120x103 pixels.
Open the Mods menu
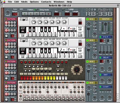[x=24, y=2]
